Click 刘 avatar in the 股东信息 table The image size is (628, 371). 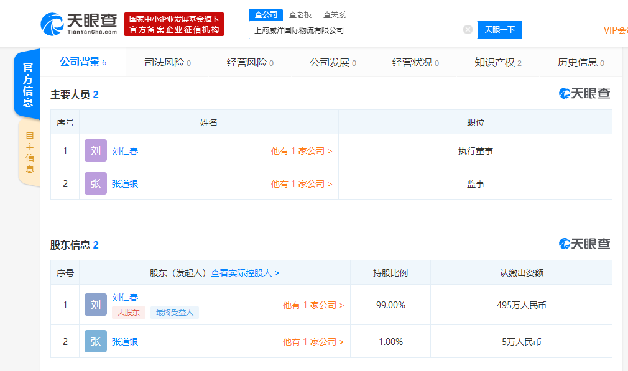click(95, 305)
